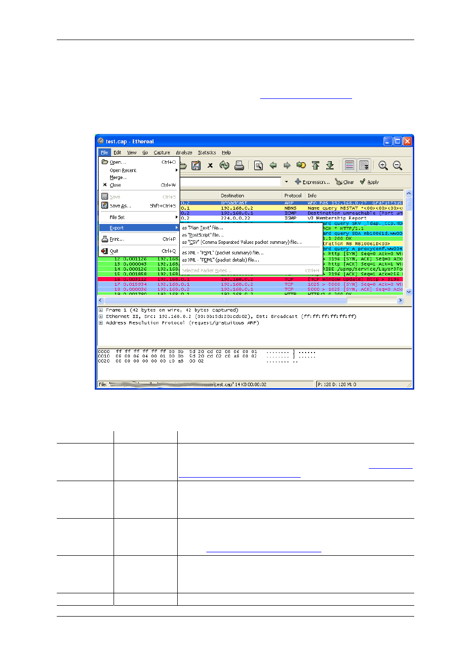
Task: Open the Go menu
Action: pos(145,152)
